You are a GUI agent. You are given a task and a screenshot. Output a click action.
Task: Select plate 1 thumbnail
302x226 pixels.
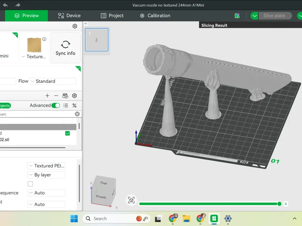[97, 40]
